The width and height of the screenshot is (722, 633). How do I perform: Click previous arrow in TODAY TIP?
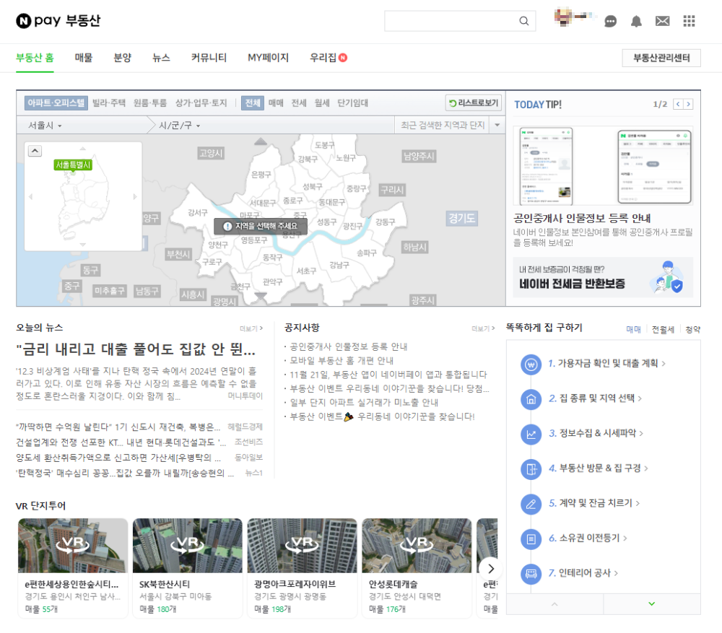point(678,104)
